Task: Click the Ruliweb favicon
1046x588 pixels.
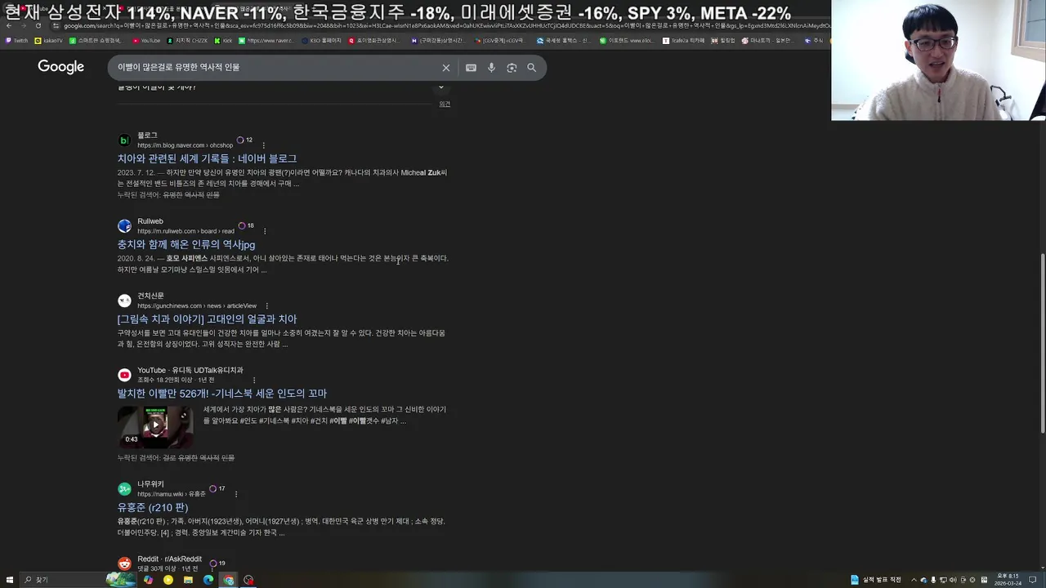Action: point(124,226)
